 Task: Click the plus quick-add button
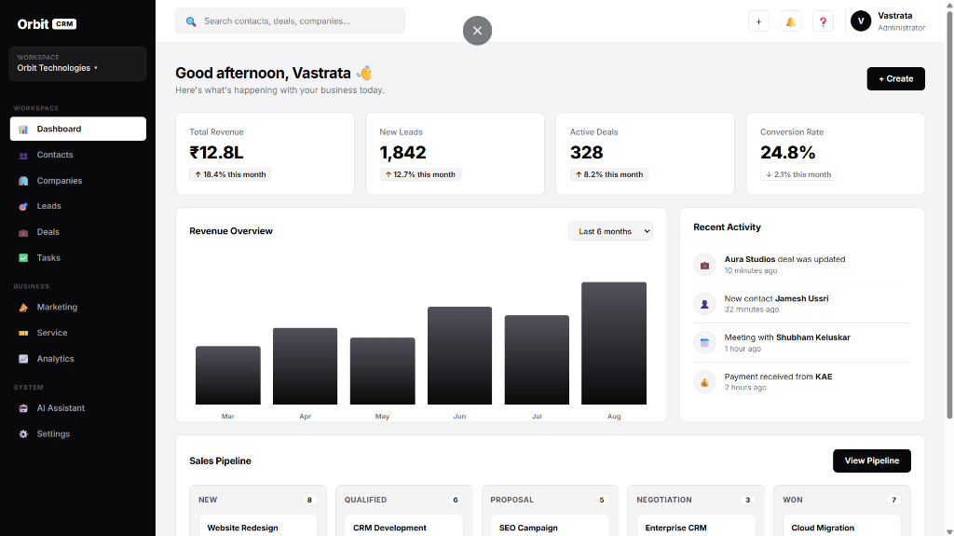point(758,21)
